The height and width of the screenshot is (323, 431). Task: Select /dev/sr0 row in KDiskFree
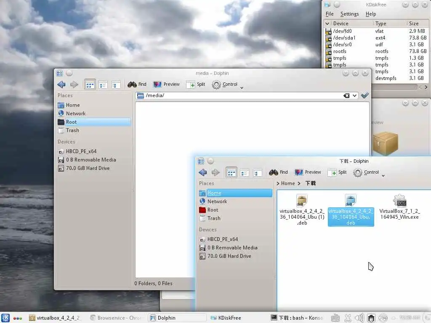click(376, 45)
